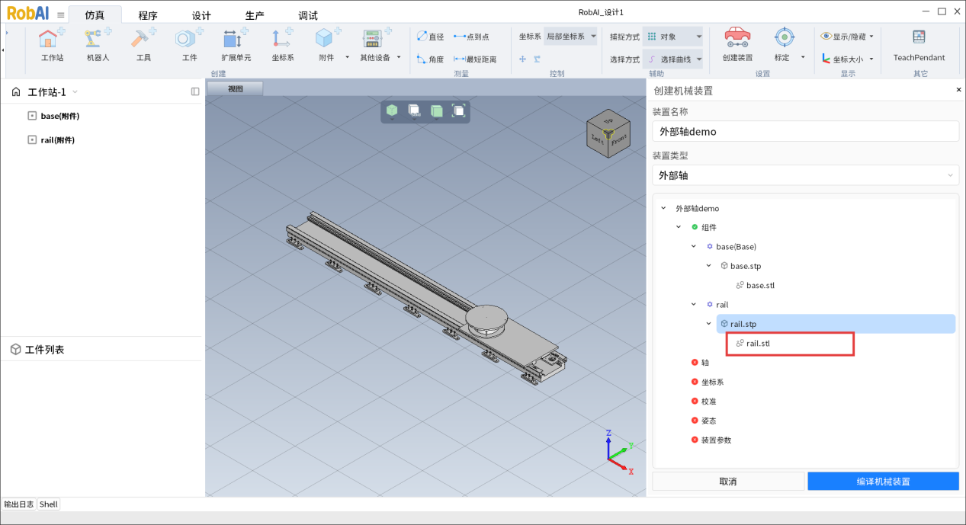Click the 其他设备 other devices icon
Screen dimensions: 966x525
coord(373,39)
